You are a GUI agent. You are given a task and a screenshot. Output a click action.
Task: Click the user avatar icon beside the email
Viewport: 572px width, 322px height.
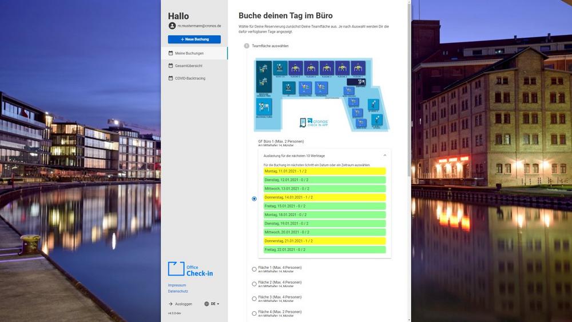pos(172,26)
